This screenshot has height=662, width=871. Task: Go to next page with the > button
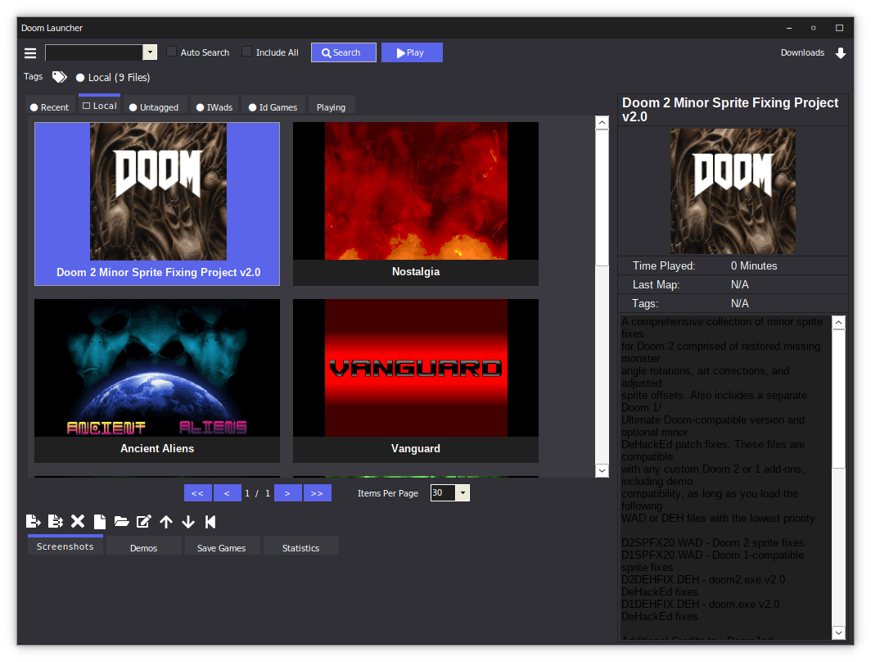click(x=287, y=492)
